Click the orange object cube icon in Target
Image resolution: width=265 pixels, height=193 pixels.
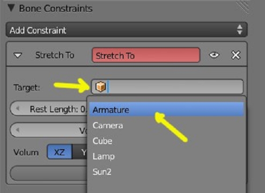pyautogui.click(x=101, y=87)
